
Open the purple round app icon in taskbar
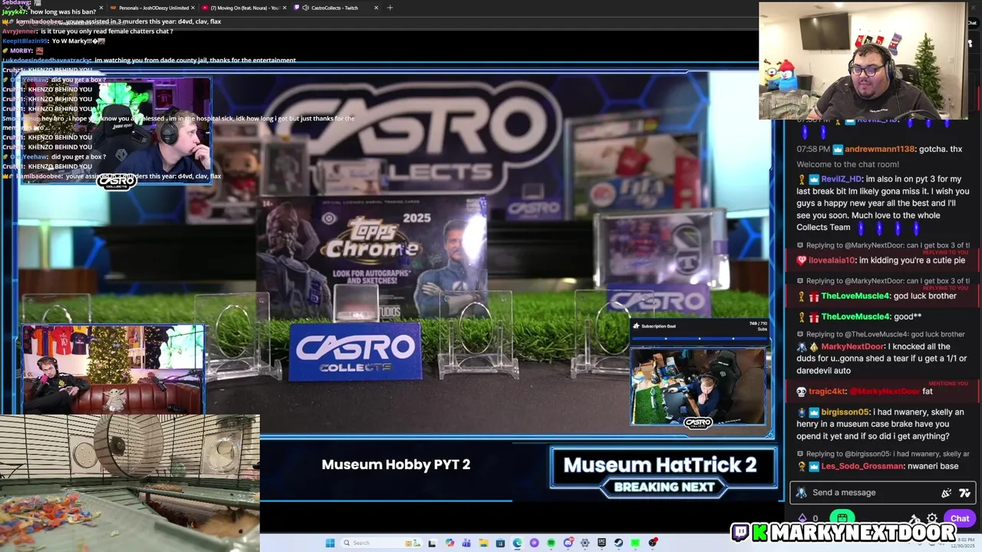point(534,543)
